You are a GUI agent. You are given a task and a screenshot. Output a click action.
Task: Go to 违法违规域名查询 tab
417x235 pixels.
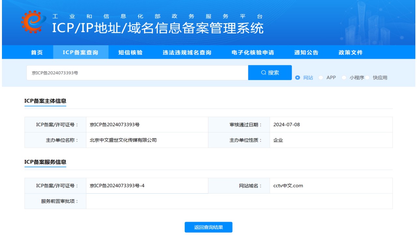click(x=187, y=53)
